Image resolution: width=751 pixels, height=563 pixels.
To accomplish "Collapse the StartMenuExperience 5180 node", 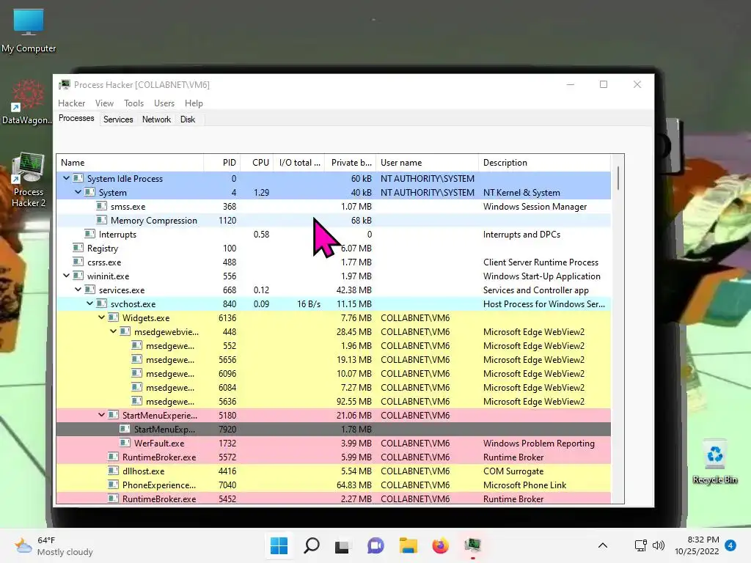I will 101,415.
